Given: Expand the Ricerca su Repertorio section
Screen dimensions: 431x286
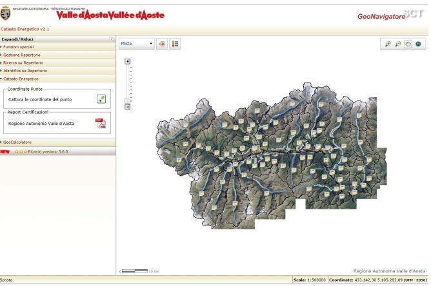Looking at the screenshot, I should (x=57, y=63).
